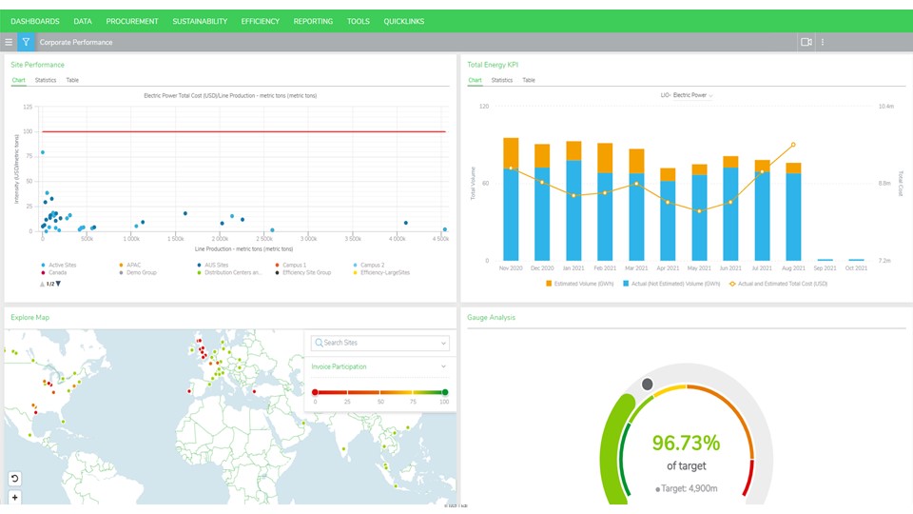Open the hamburger menu icon
913x514 pixels.
point(9,42)
